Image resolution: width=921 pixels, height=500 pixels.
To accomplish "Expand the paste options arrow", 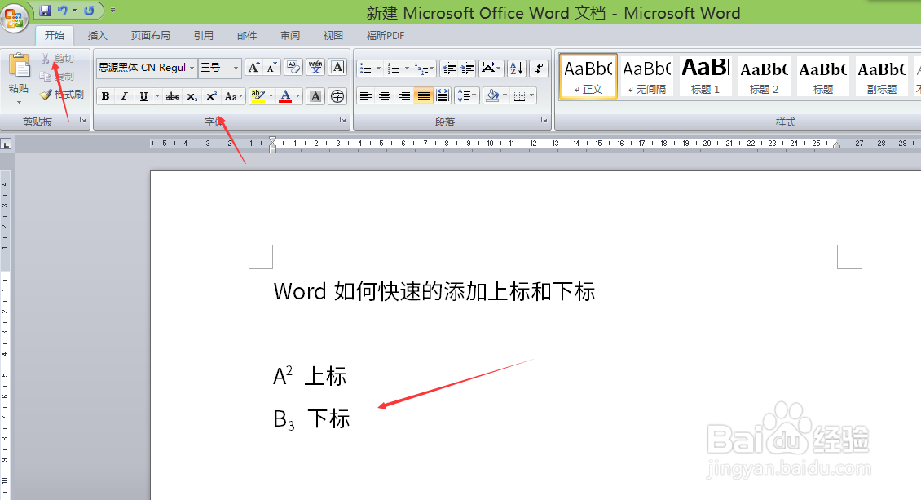I will coord(19,103).
